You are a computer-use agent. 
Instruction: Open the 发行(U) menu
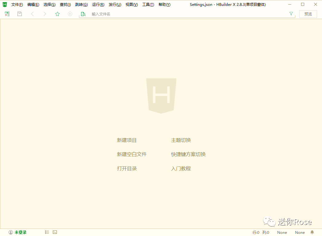point(115,5)
